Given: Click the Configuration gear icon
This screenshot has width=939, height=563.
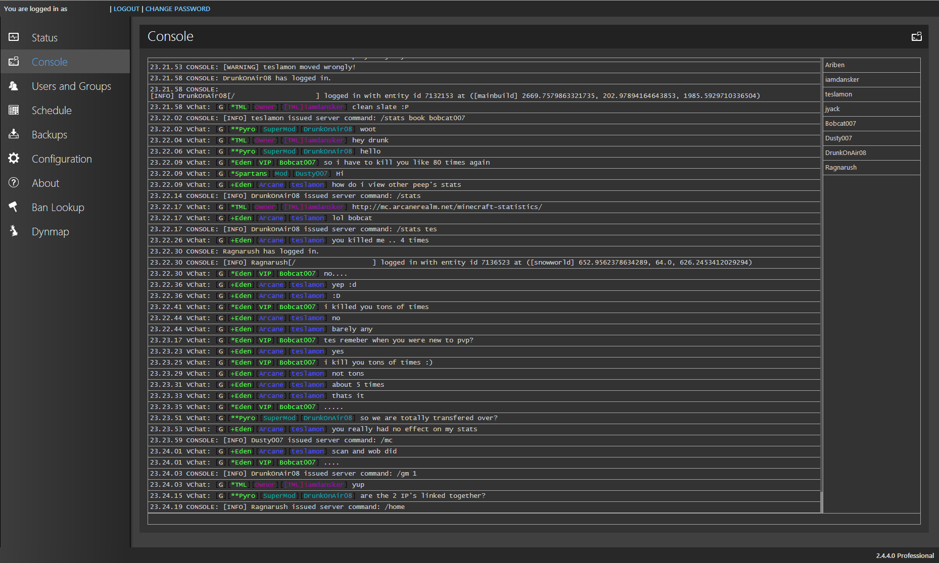Looking at the screenshot, I should tap(14, 159).
